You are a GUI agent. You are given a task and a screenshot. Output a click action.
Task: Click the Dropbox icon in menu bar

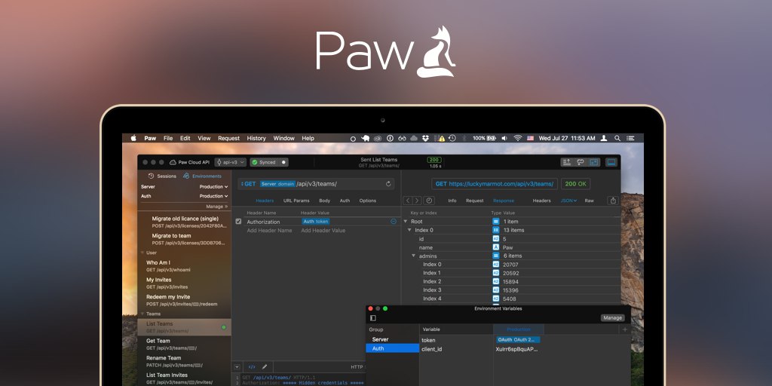pyautogui.click(x=425, y=139)
